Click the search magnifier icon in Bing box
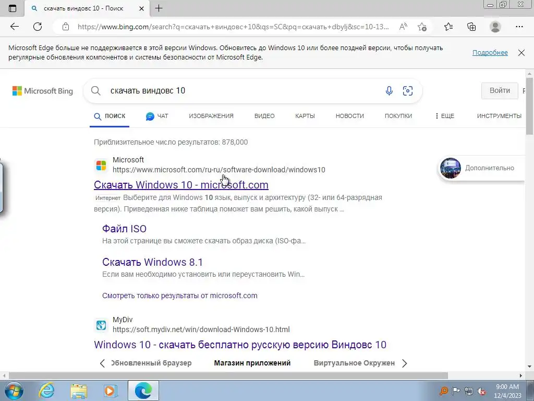The image size is (534, 401). tap(96, 91)
